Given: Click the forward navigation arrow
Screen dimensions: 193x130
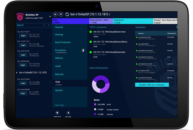Looking at the screenshot, I should tap(60, 14).
